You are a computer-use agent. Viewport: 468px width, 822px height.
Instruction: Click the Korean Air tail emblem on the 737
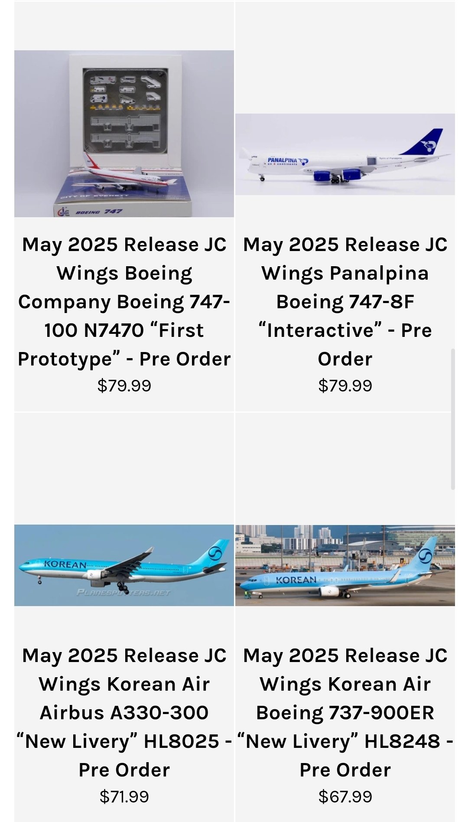[x=425, y=556]
